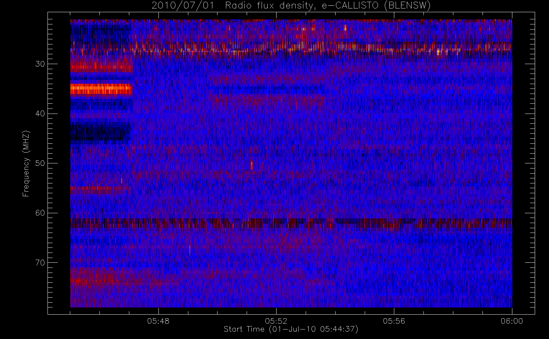The height and width of the screenshot is (339, 549).
Task: Click the 05:56 time tick label
Action: pyautogui.click(x=394, y=321)
